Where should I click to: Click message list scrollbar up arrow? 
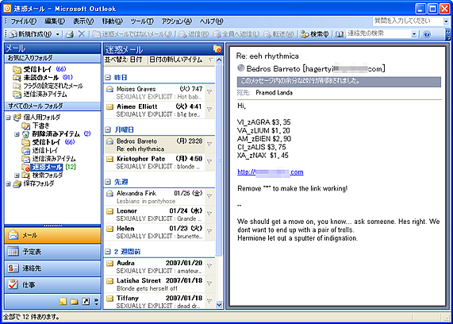point(219,60)
